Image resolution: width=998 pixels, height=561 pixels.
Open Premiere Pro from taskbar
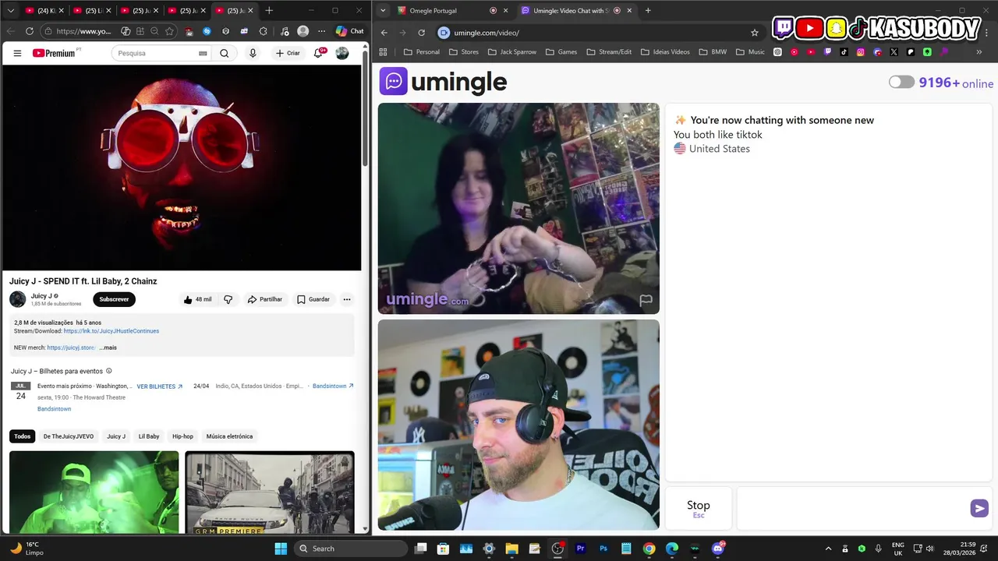click(580, 549)
